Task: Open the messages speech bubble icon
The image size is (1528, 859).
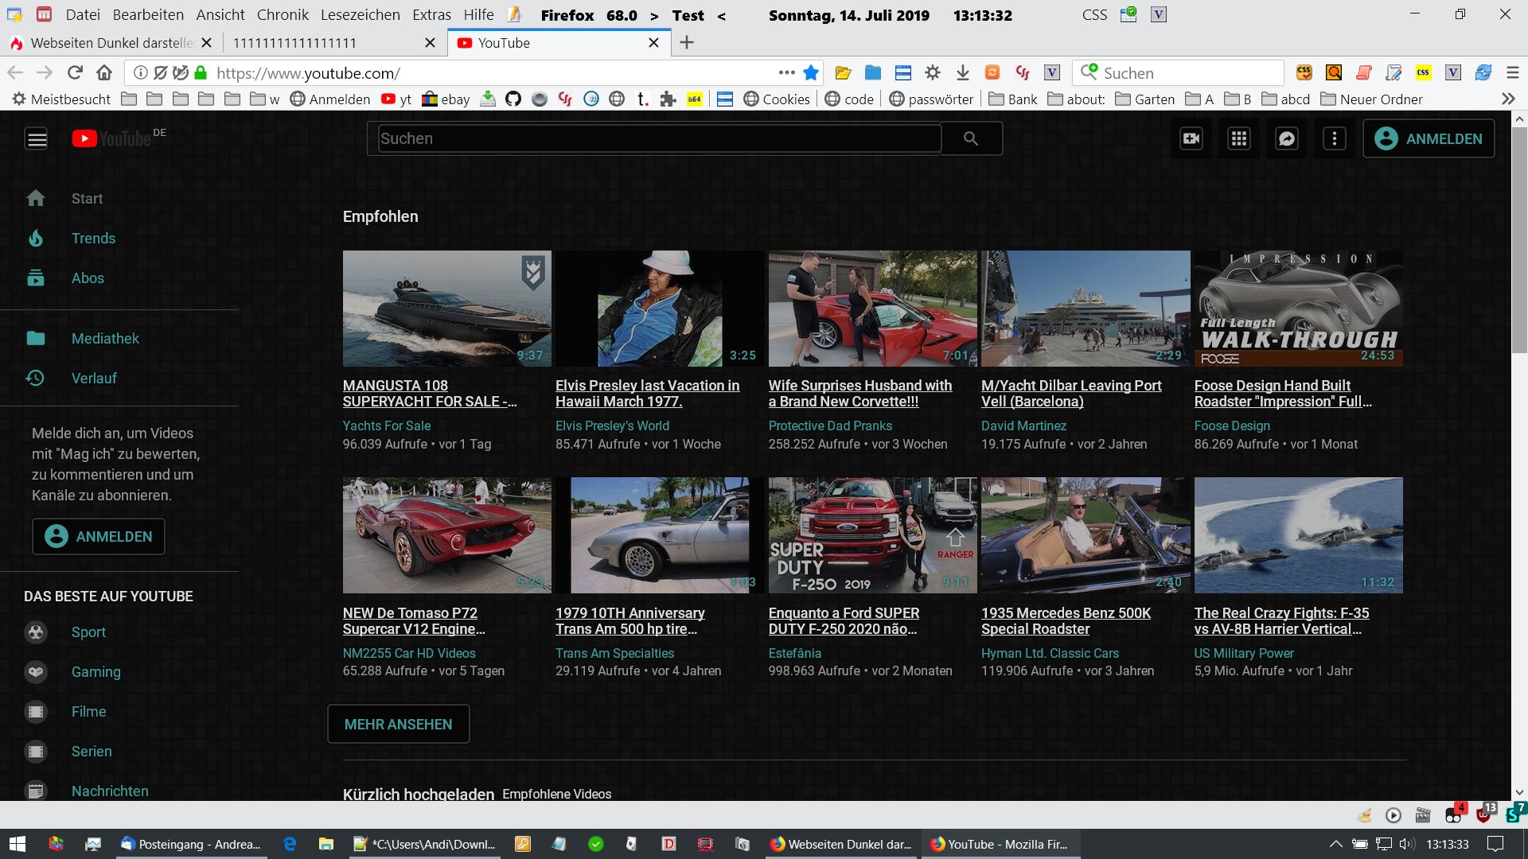Action: (x=1287, y=138)
